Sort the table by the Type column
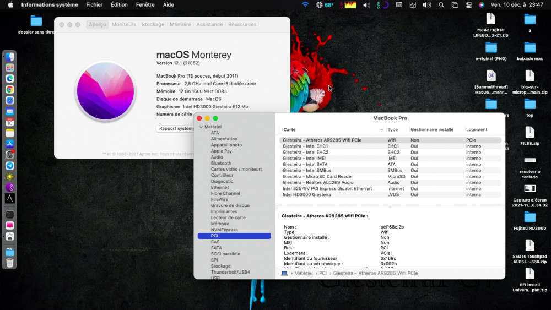This screenshot has width=551, height=310. click(x=392, y=129)
